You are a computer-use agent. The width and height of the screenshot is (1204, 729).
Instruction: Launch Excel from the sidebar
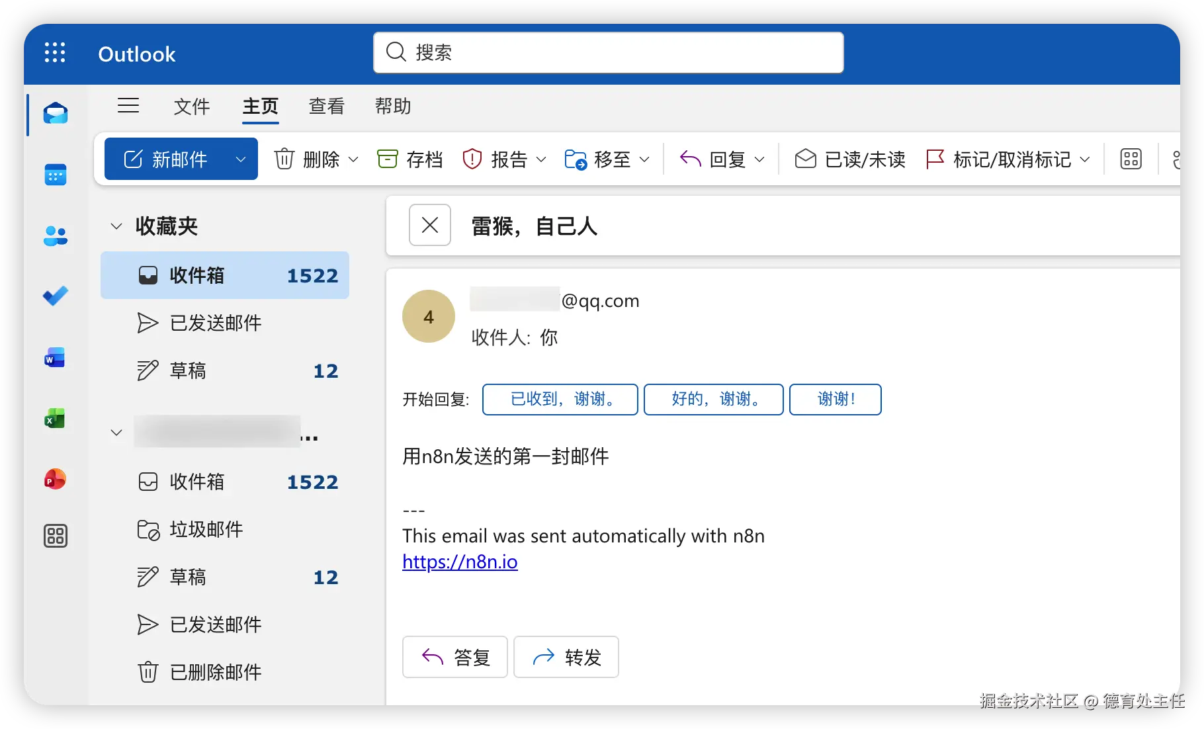(55, 418)
